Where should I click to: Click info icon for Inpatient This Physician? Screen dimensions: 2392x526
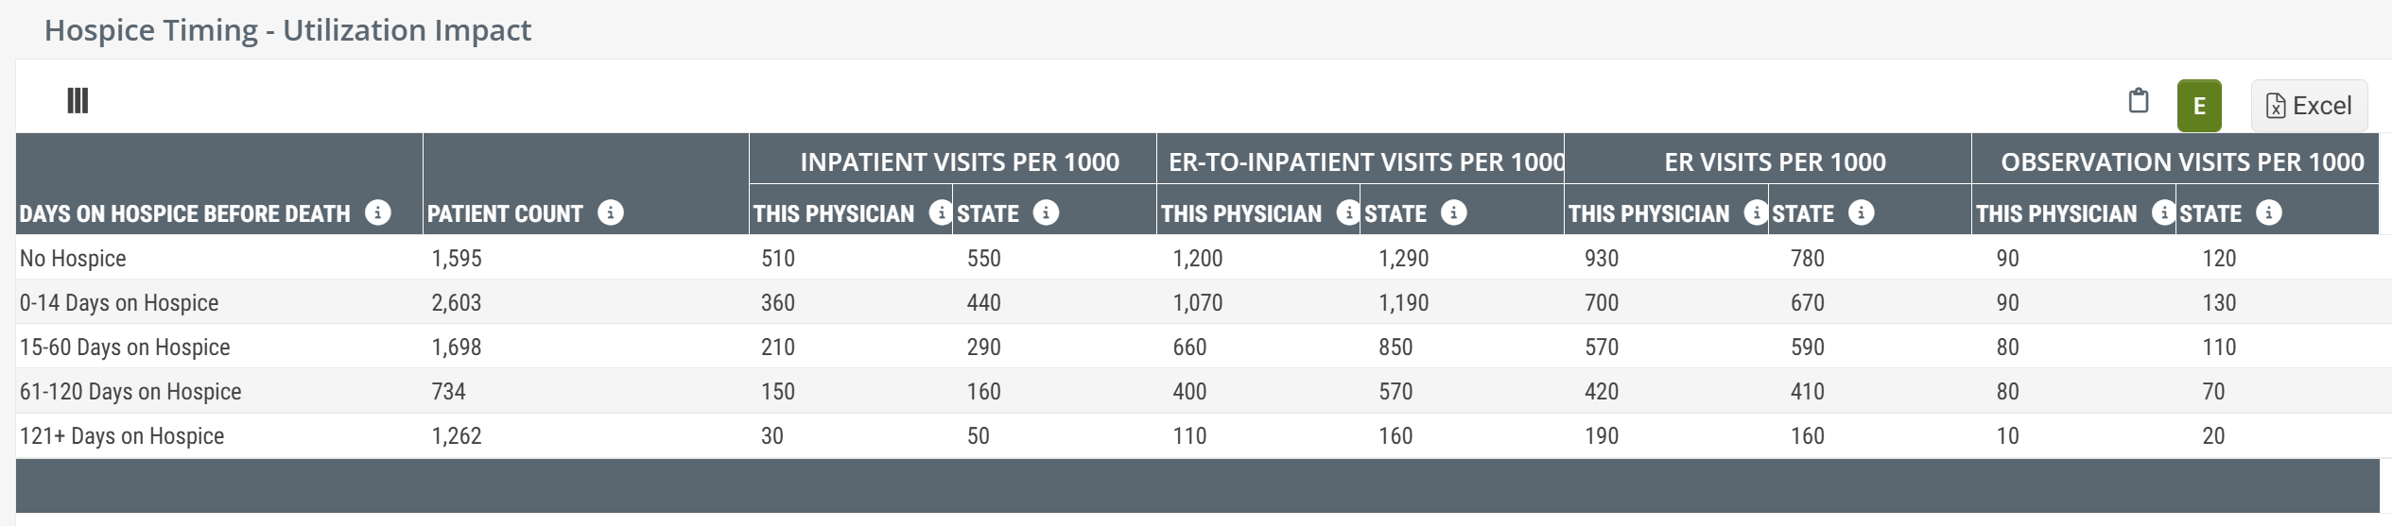(940, 212)
